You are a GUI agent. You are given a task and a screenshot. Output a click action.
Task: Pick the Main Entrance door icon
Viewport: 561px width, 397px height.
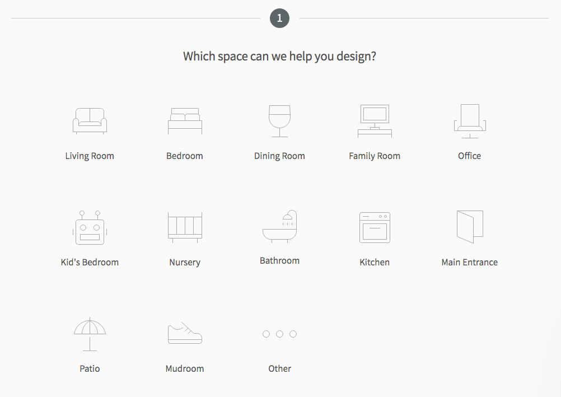470,227
